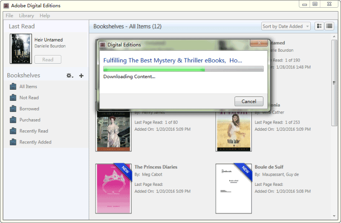Open The Princess Diaries cover thumbnail
Image resolution: width=341 pixels, height=223 pixels.
(x=113, y=188)
